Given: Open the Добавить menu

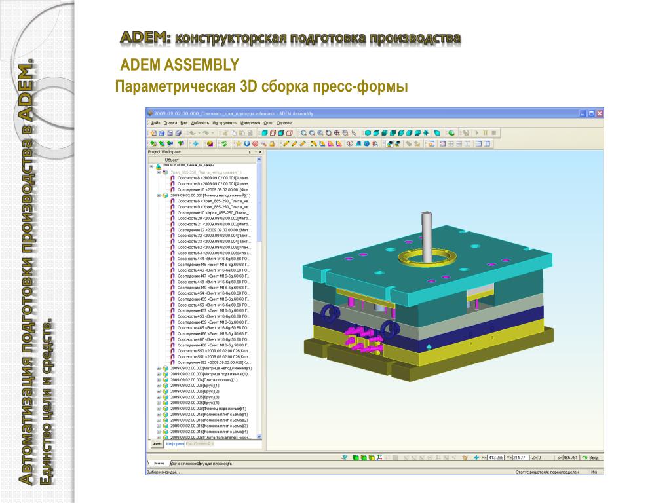Looking at the screenshot, I should pyautogui.click(x=200, y=123).
